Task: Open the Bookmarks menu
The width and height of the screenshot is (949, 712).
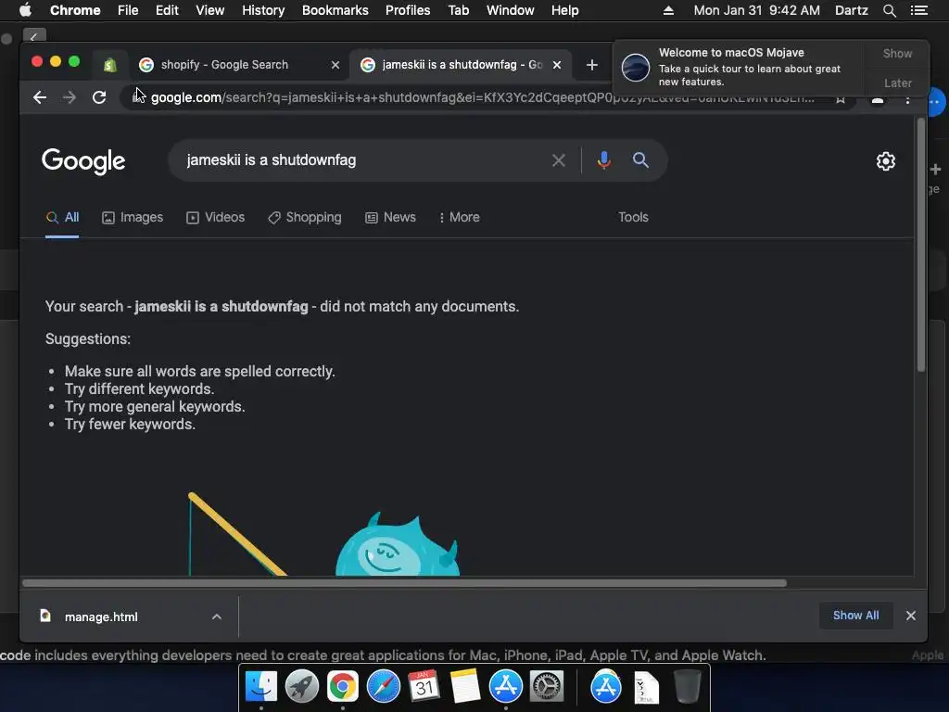Action: 335,10
